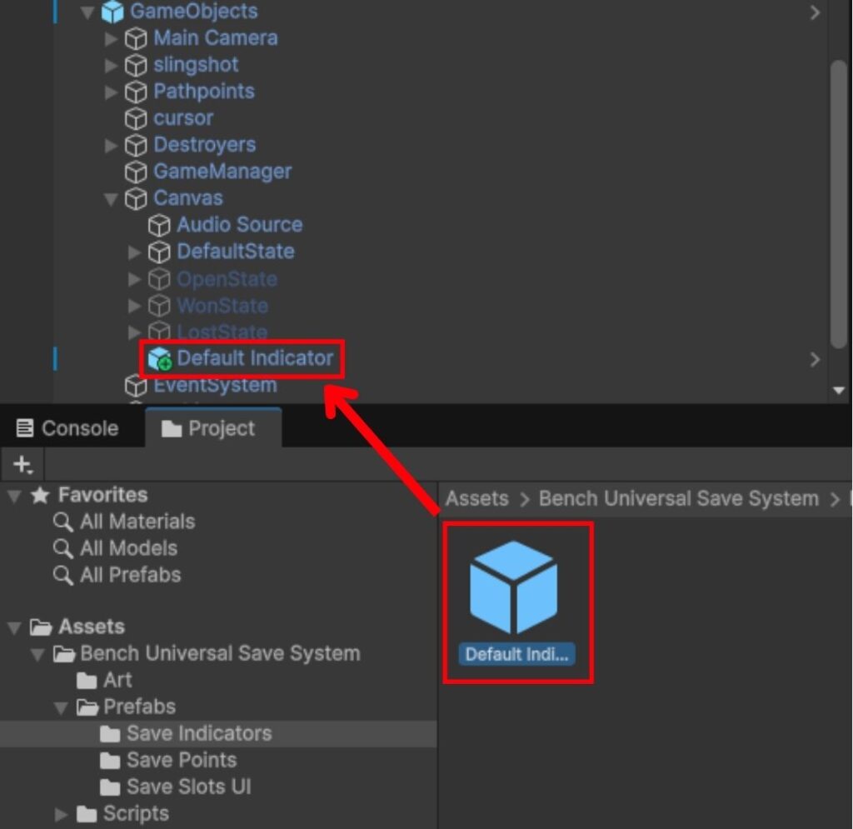Click the Default Indicator added-prefab icon
The image size is (853, 829).
pos(159,359)
